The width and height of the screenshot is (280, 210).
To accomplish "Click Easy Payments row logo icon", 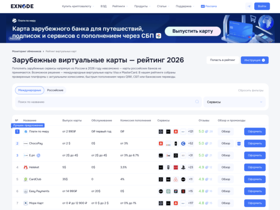I will click(x=26, y=191).
